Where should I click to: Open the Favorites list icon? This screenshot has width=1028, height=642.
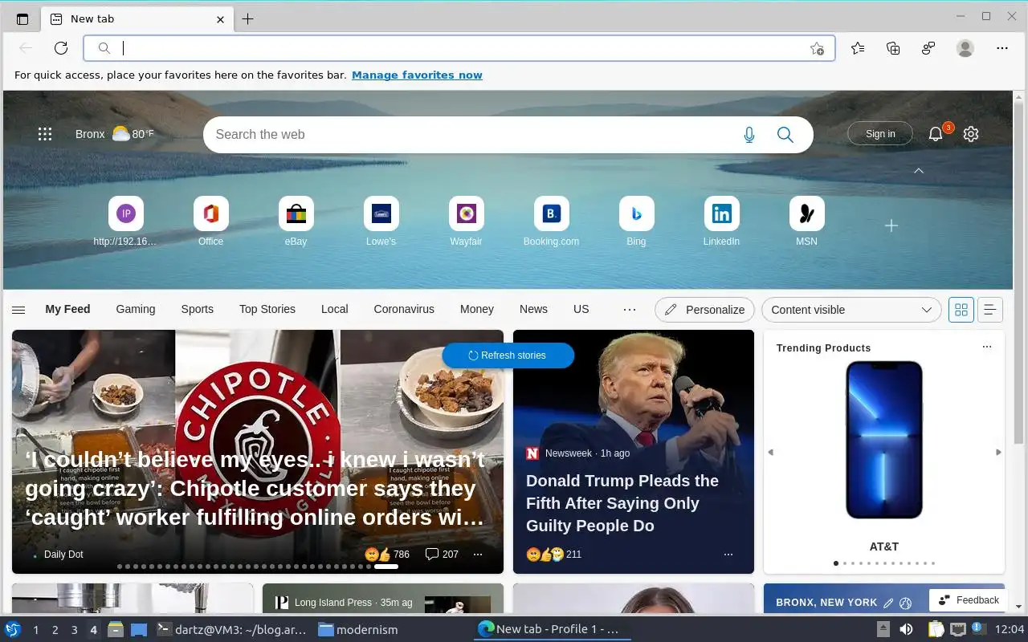858,48
